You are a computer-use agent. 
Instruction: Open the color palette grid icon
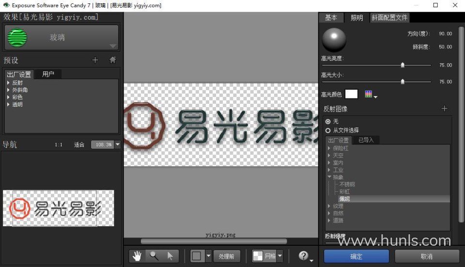(x=369, y=94)
